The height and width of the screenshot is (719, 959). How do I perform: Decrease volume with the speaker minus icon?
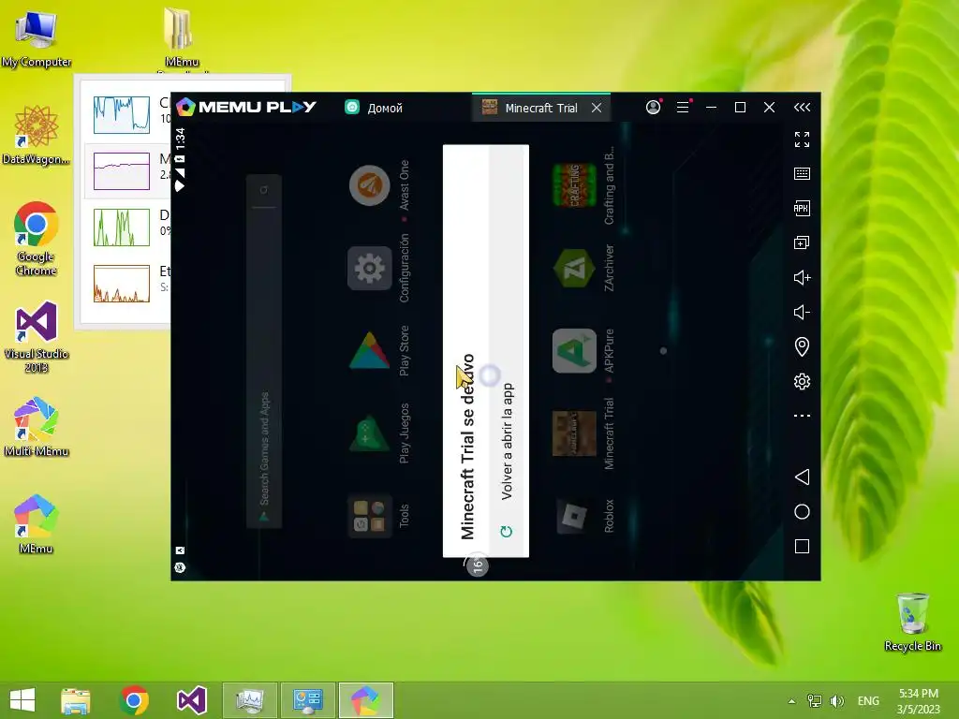click(x=802, y=313)
